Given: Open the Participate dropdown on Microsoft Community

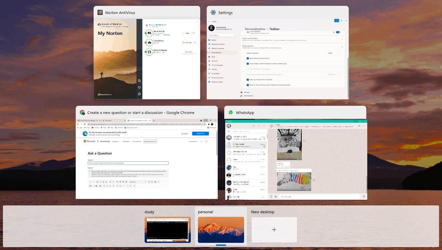Looking at the screenshot, I should (126, 141).
